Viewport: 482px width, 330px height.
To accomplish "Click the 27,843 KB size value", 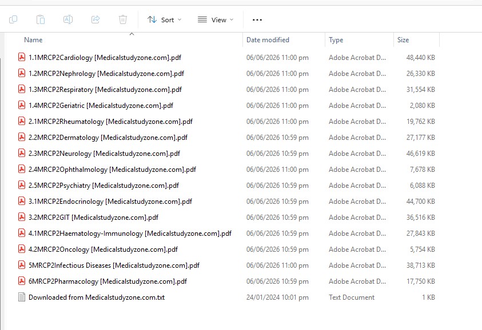I will 420,234.
